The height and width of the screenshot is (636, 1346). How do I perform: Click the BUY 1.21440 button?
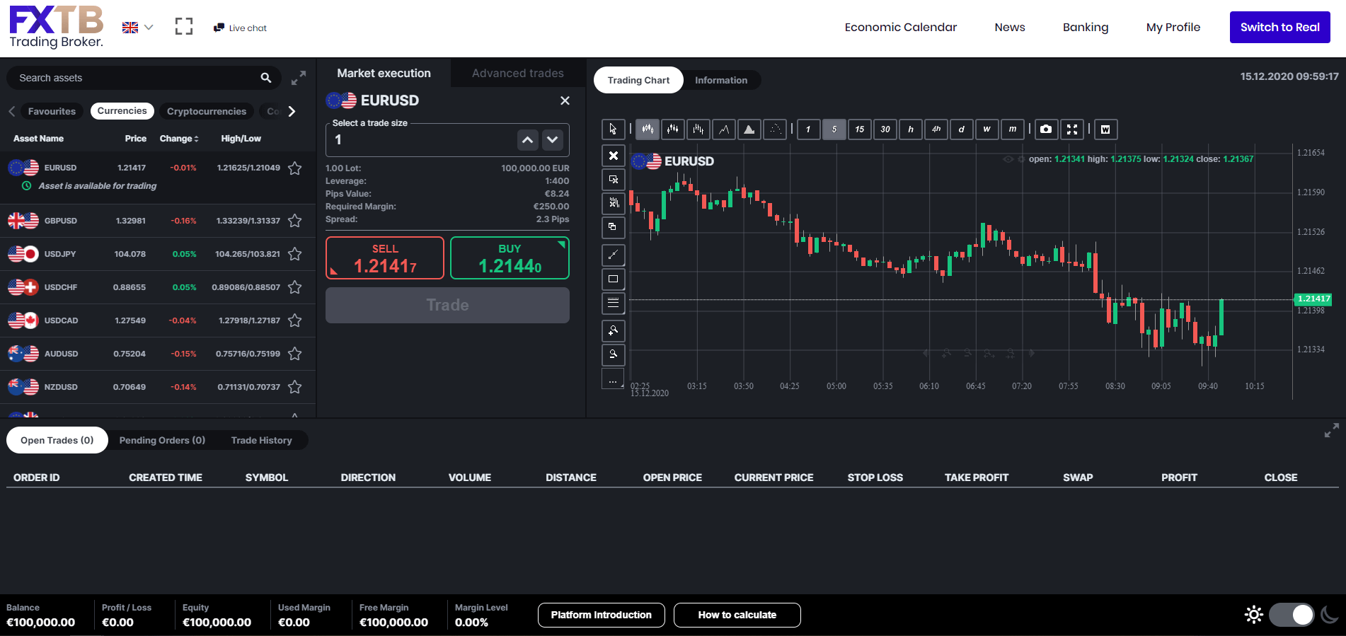pos(510,258)
